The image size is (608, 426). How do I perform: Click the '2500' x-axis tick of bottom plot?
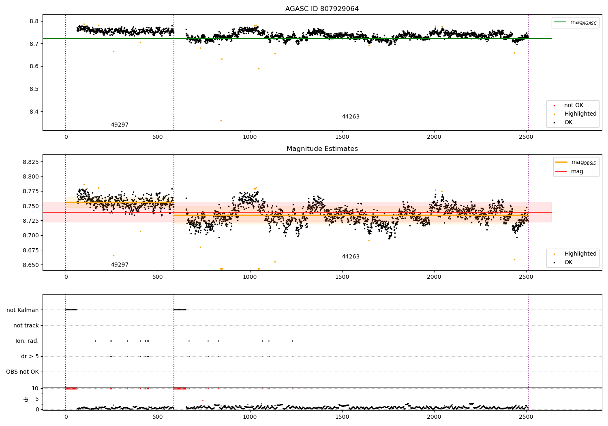pyautogui.click(x=526, y=417)
